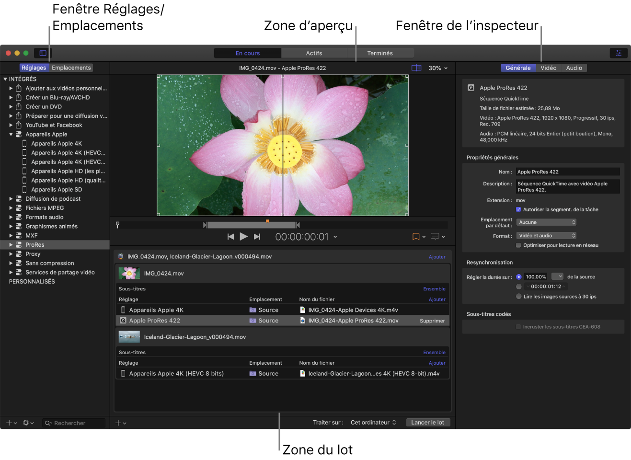Switch to the Terminés tab
Viewport: 631px width, 460px height.
click(x=380, y=53)
